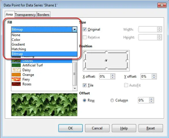Open the Borders tab
This screenshot has width=169, height=138.
tap(44, 15)
